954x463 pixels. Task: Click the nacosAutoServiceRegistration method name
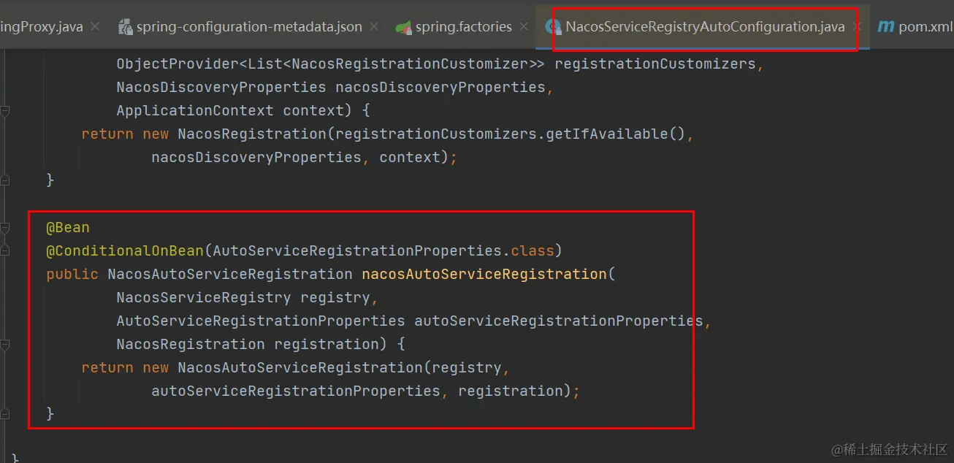click(x=484, y=275)
